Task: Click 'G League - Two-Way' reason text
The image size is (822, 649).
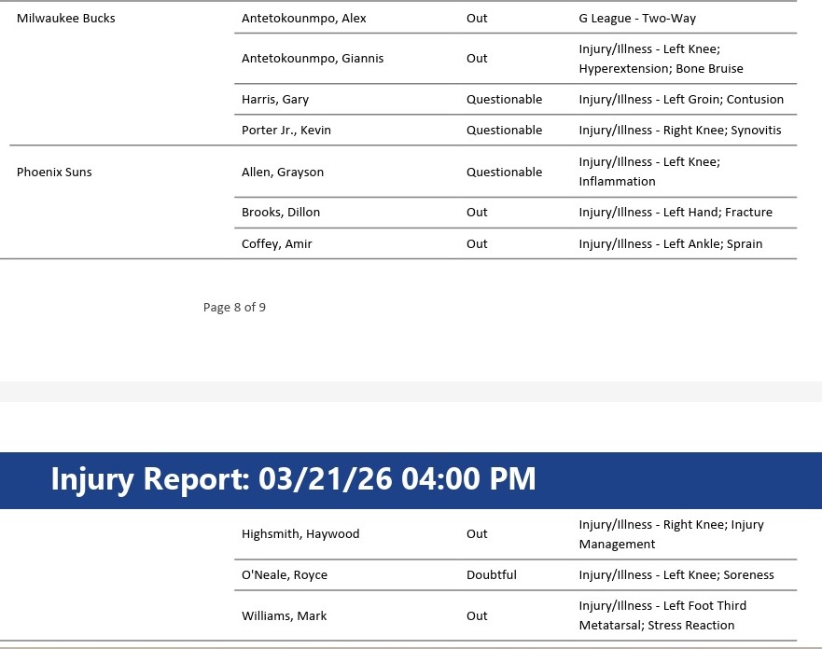Action: click(637, 19)
